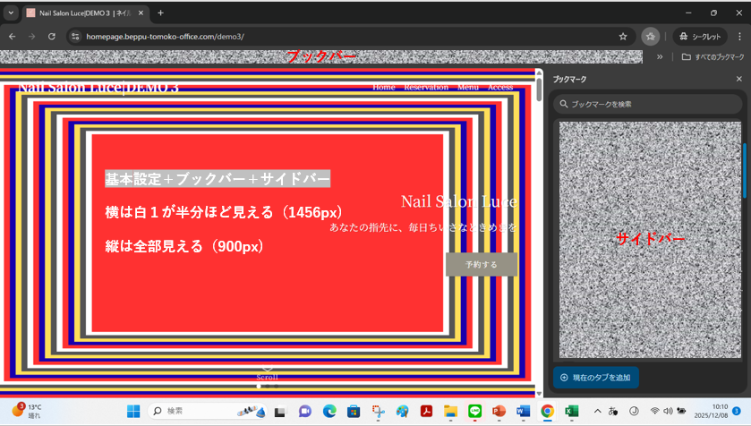Toggle Japanese IME あ input mode
The image size is (751, 426).
coord(613,411)
